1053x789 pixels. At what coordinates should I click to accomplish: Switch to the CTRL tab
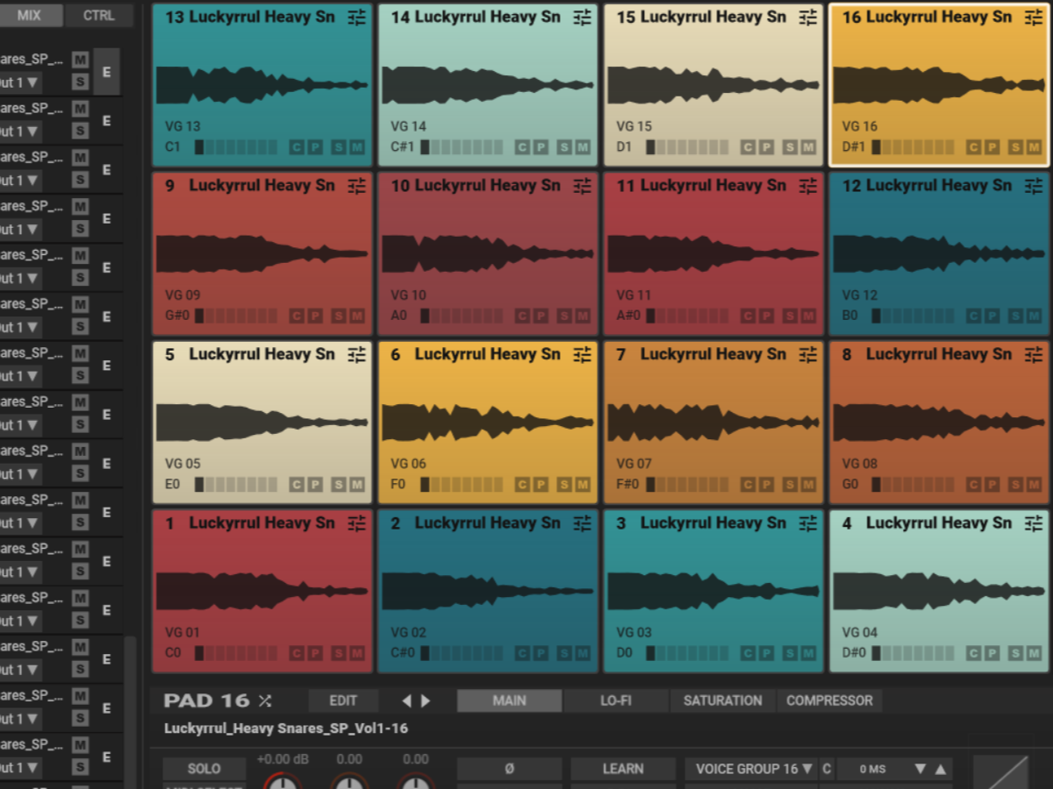point(98,16)
